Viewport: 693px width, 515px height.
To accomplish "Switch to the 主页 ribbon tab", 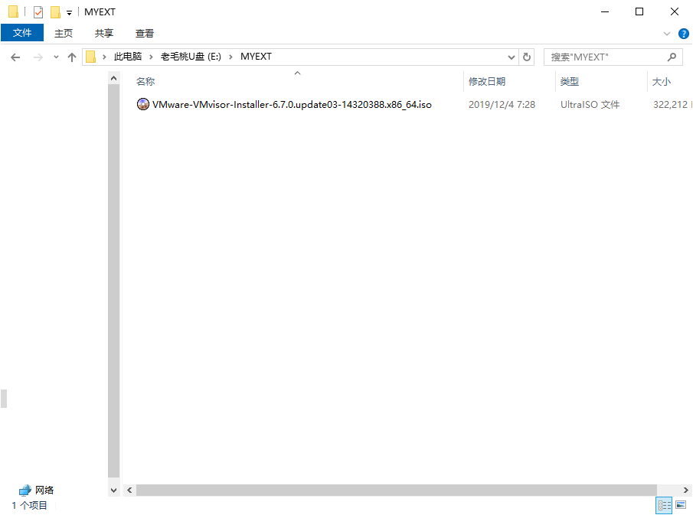I will (x=64, y=33).
